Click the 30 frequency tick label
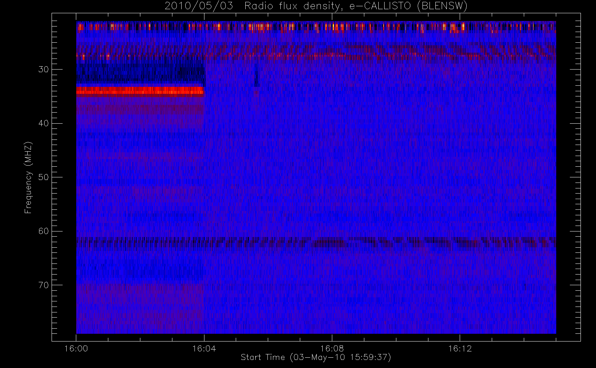The height and width of the screenshot is (368, 596). pos(43,70)
